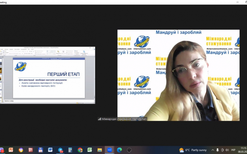Click the line Анкета (заповнена відповідного Інструкції)

[42, 83]
